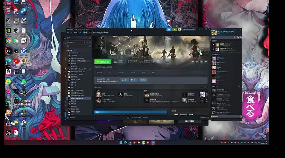
Task: Click the recent-sort clock icon beside library dropdown
Action: tap(87, 42)
